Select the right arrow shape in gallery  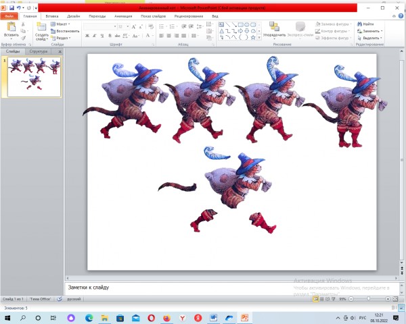pyautogui.click(x=241, y=31)
